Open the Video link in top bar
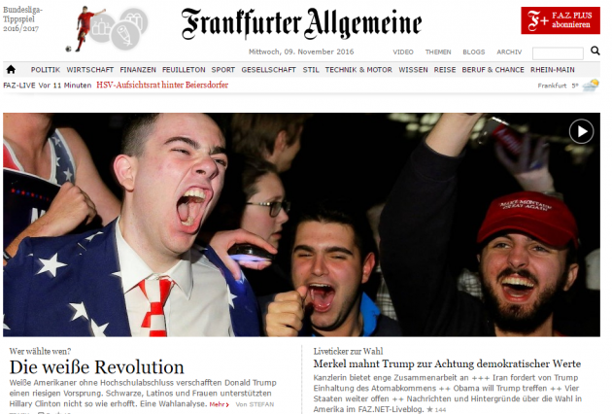The image size is (612, 414). coord(403,52)
